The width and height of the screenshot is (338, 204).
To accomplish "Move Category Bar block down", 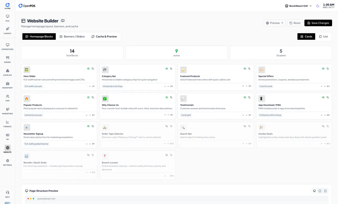I will (168, 86).
